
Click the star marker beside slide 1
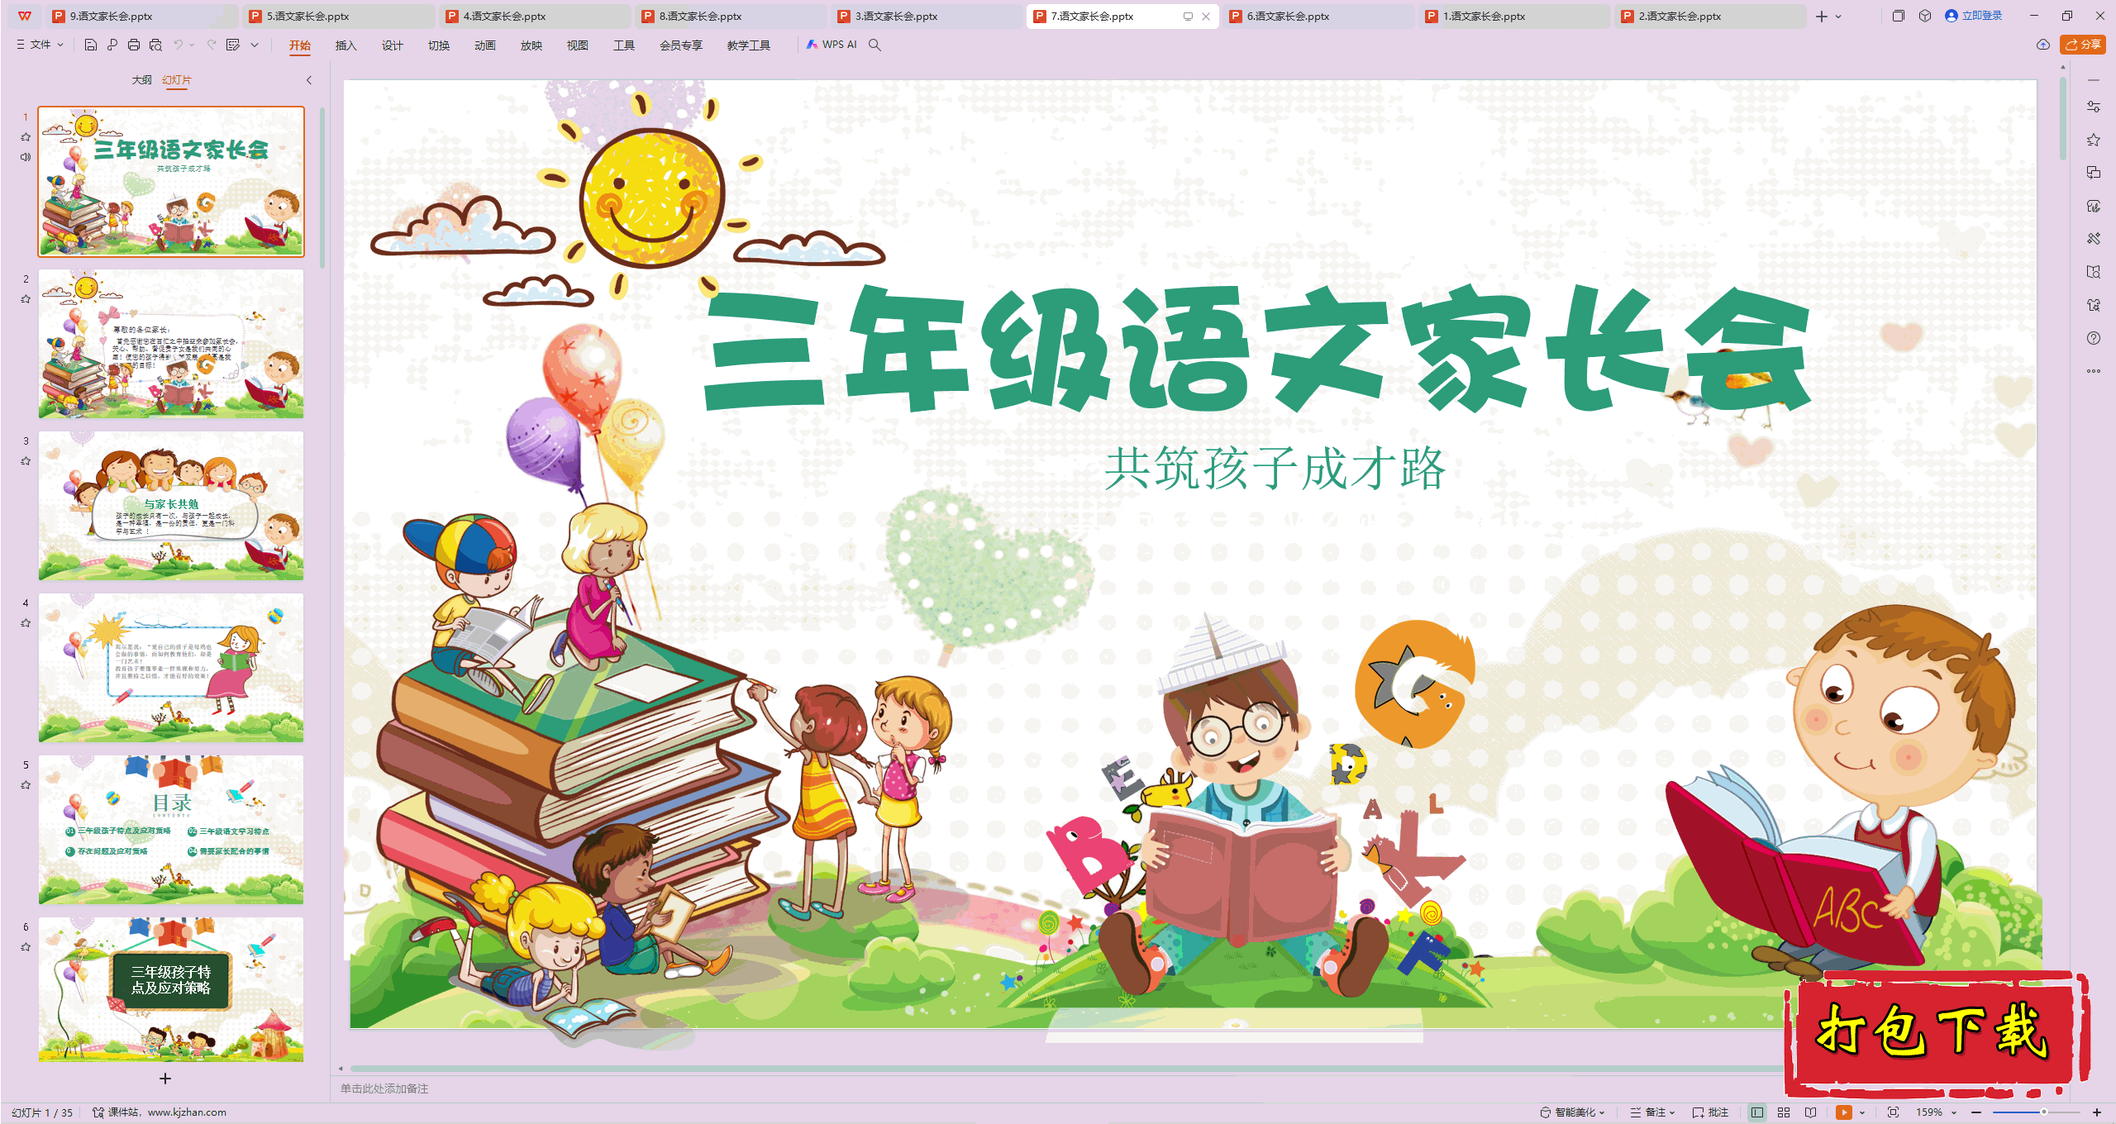point(26,137)
